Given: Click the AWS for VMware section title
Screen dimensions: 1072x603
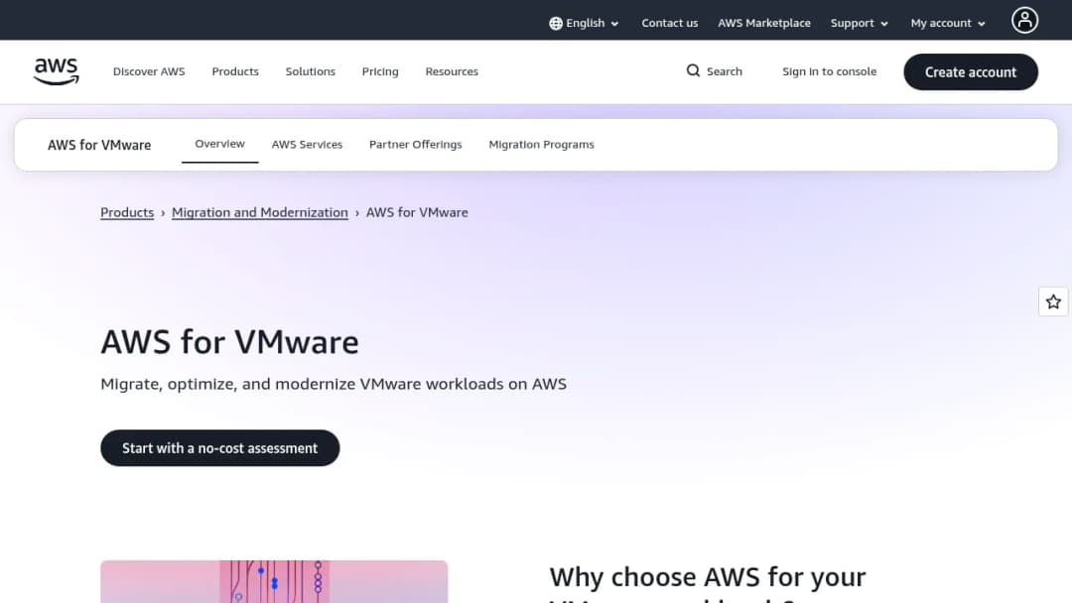Looking at the screenshot, I should [99, 145].
